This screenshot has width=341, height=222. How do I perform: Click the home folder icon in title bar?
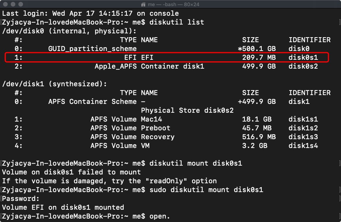coord(144,4)
